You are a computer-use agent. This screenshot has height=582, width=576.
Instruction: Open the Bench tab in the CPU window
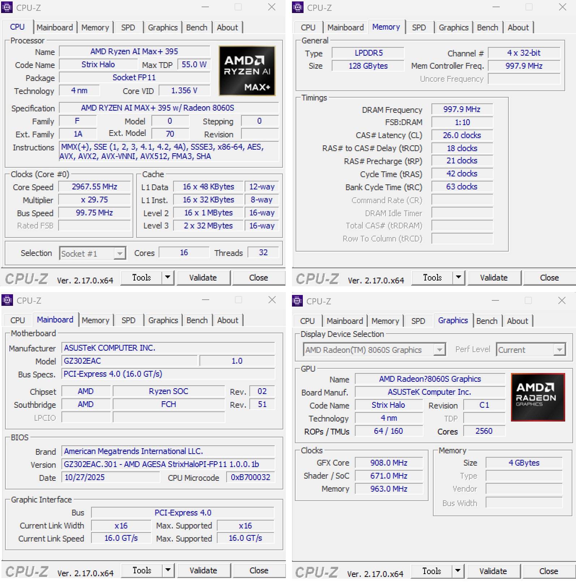[197, 27]
